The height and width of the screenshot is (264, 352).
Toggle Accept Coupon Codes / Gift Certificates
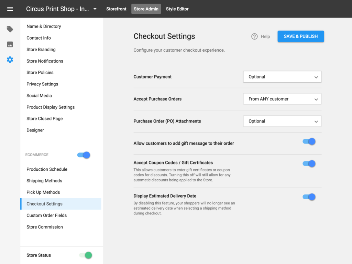[309, 163]
